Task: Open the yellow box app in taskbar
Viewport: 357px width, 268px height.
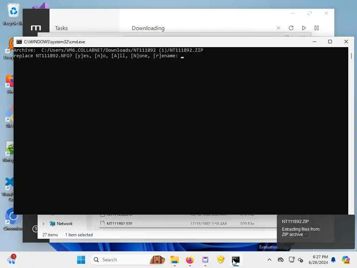Action: [x=221, y=260]
